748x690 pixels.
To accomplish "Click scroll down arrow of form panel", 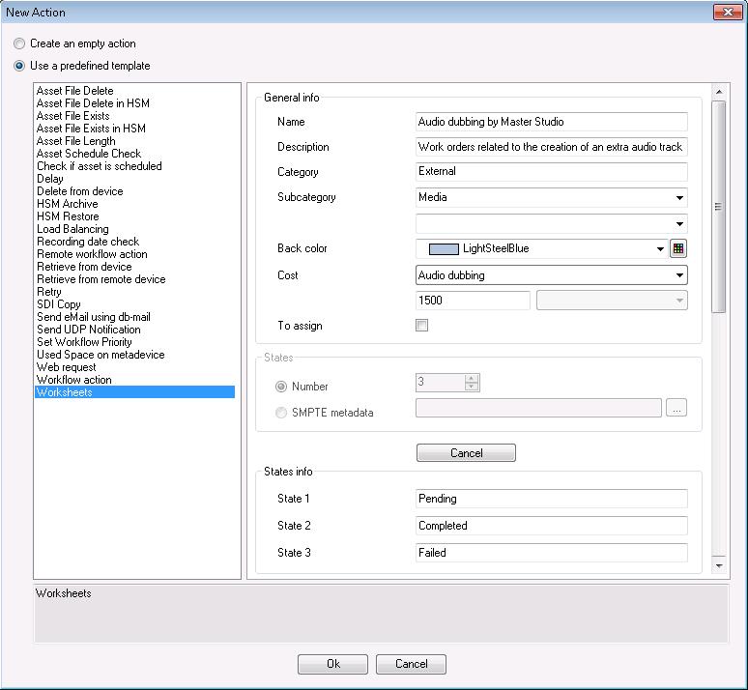I will click(719, 564).
